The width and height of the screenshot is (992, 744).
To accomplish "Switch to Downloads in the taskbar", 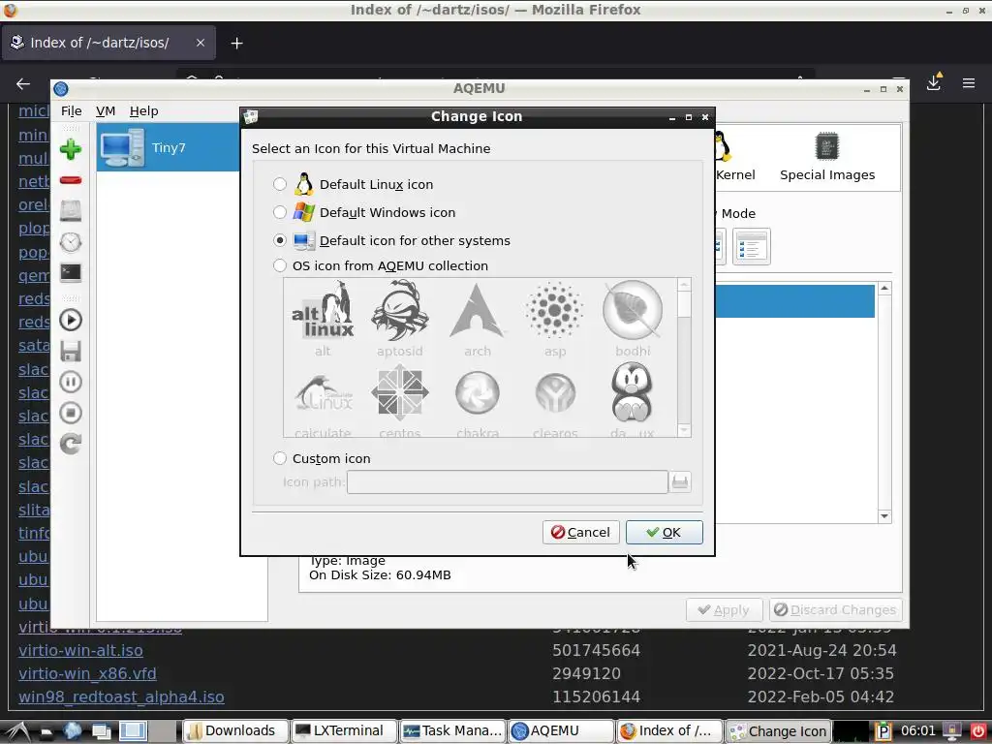I will click(235, 730).
